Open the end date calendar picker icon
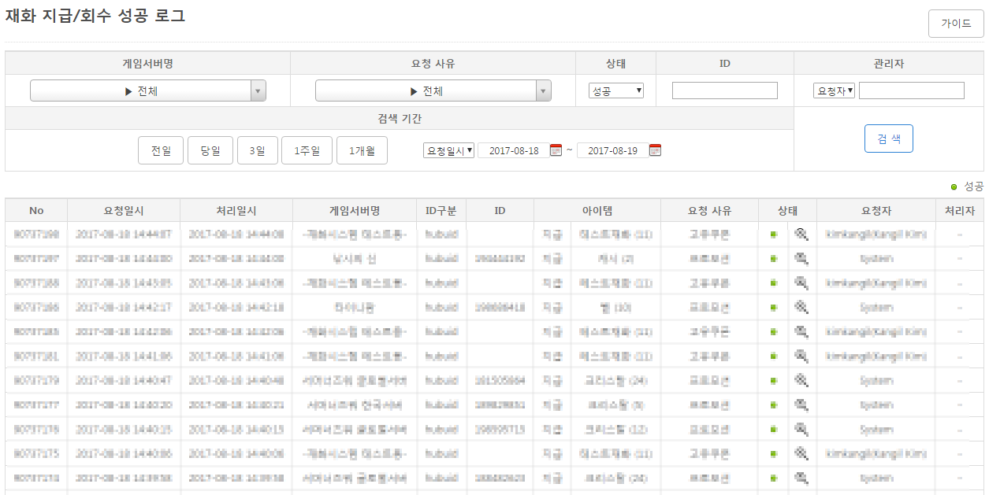This screenshot has height=495, width=989. [x=655, y=150]
